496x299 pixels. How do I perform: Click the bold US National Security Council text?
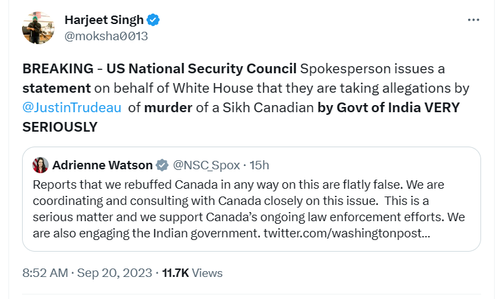click(201, 69)
